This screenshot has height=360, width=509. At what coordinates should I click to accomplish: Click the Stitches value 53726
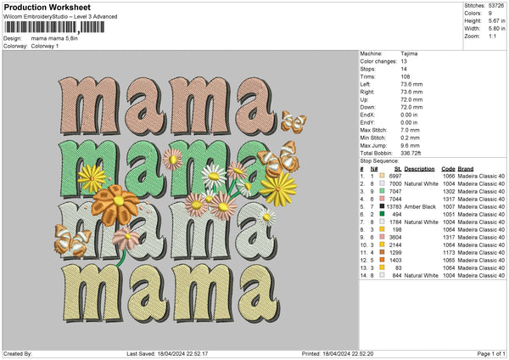(x=496, y=6)
